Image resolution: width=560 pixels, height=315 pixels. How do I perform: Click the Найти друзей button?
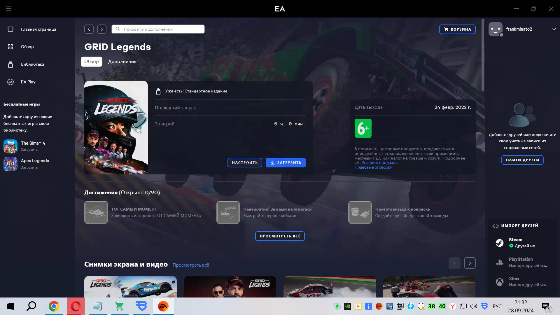[x=522, y=160]
